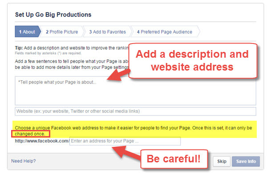Select the 1 About step tab
Screen dimensions: 267x173
(x=28, y=31)
